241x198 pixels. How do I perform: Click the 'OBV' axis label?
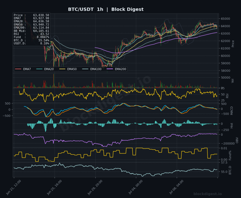237,140
